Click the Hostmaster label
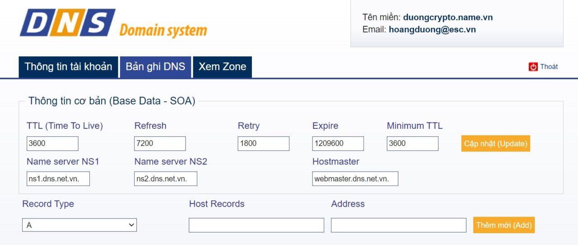 point(336,162)
